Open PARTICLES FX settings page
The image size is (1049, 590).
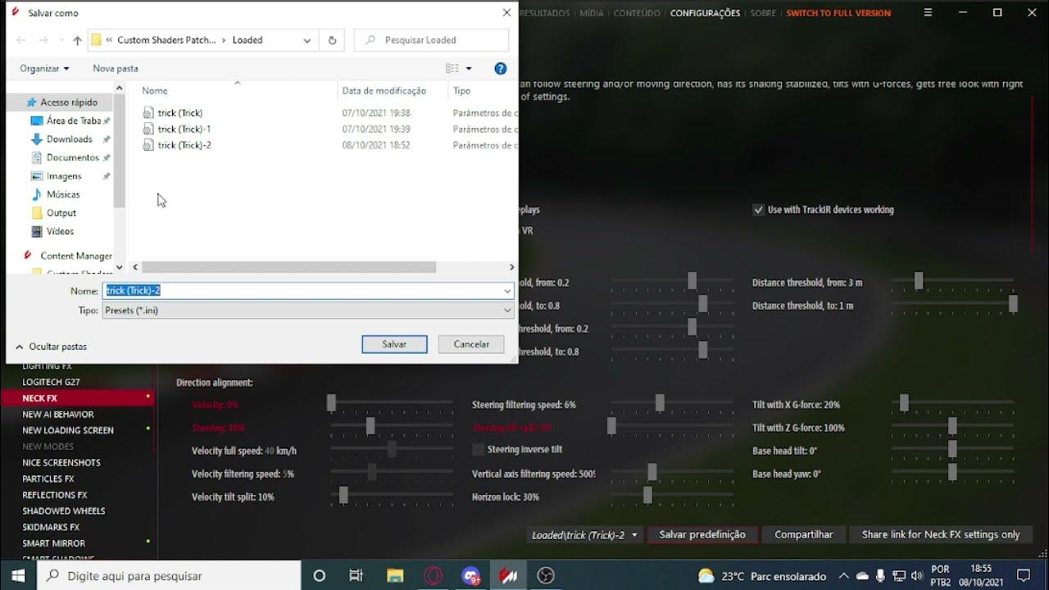(48, 479)
